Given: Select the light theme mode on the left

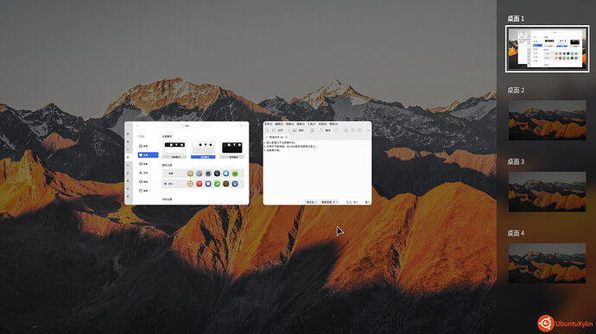Looking at the screenshot, I should point(174,148).
